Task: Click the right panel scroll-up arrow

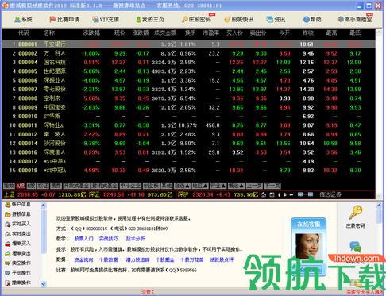Action: [379, 206]
